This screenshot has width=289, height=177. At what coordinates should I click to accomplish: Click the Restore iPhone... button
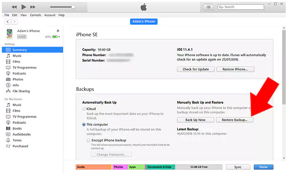235,70
